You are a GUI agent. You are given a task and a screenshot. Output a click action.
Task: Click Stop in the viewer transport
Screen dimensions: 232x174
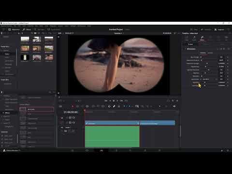[114, 101]
